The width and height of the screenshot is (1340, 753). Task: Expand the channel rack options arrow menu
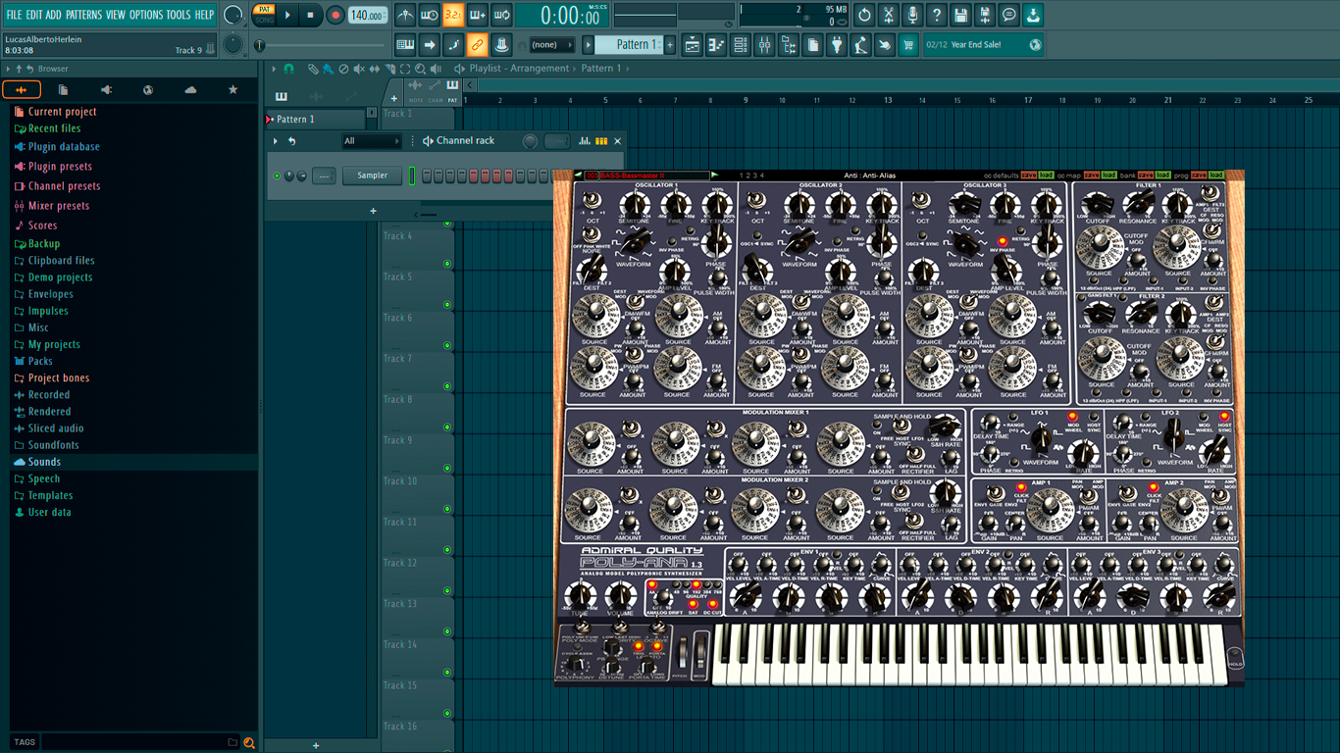(x=276, y=141)
